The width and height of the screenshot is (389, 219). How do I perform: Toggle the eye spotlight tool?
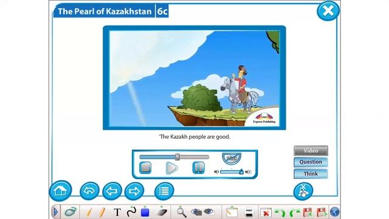click(x=209, y=212)
